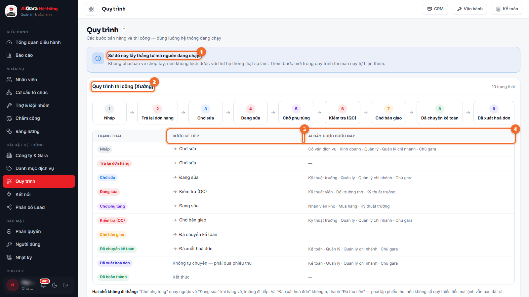Click the AiGara logo icon
529x297 pixels.
point(11,11)
